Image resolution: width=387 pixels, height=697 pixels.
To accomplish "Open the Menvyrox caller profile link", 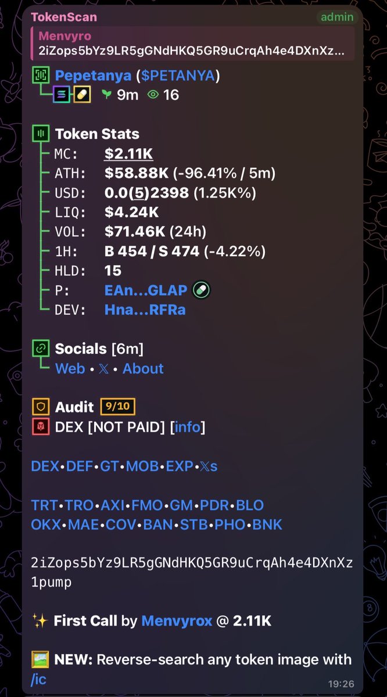I will (x=177, y=621).
